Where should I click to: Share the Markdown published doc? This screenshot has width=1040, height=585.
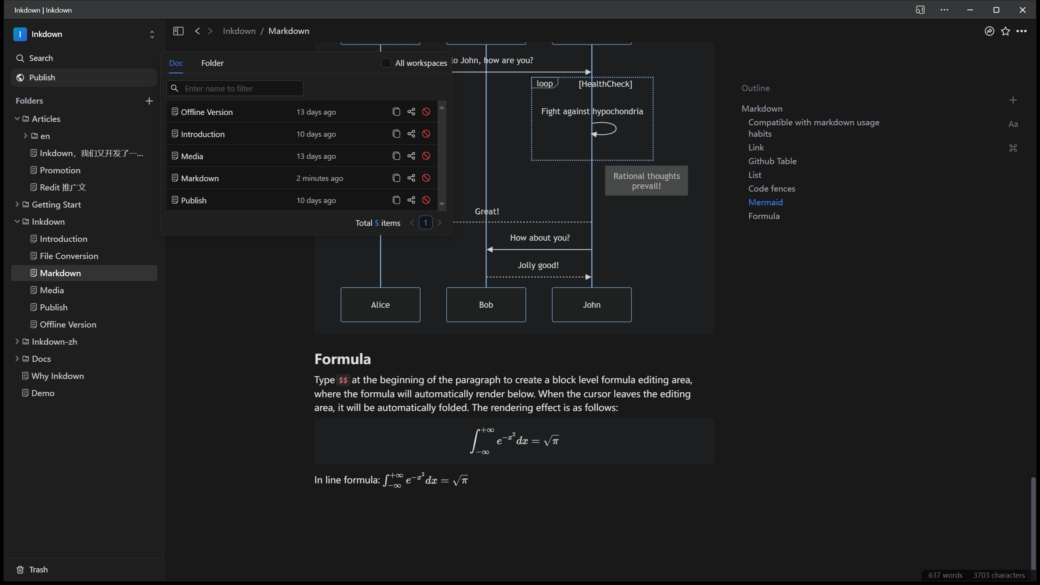pos(411,178)
